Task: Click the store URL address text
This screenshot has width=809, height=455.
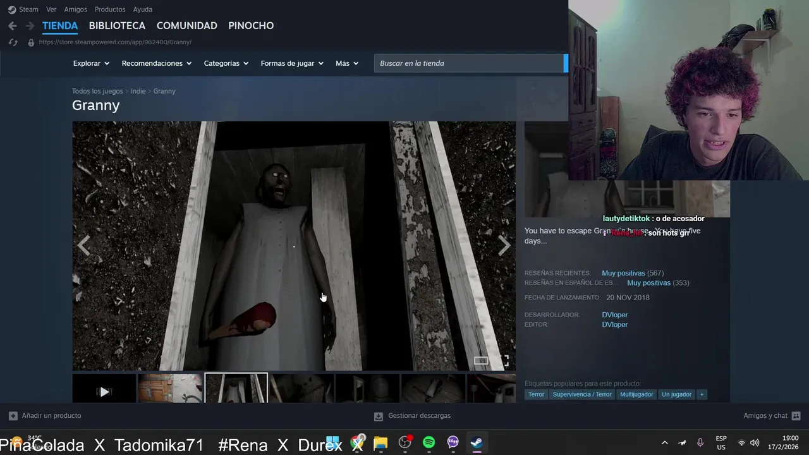Action: coord(115,42)
